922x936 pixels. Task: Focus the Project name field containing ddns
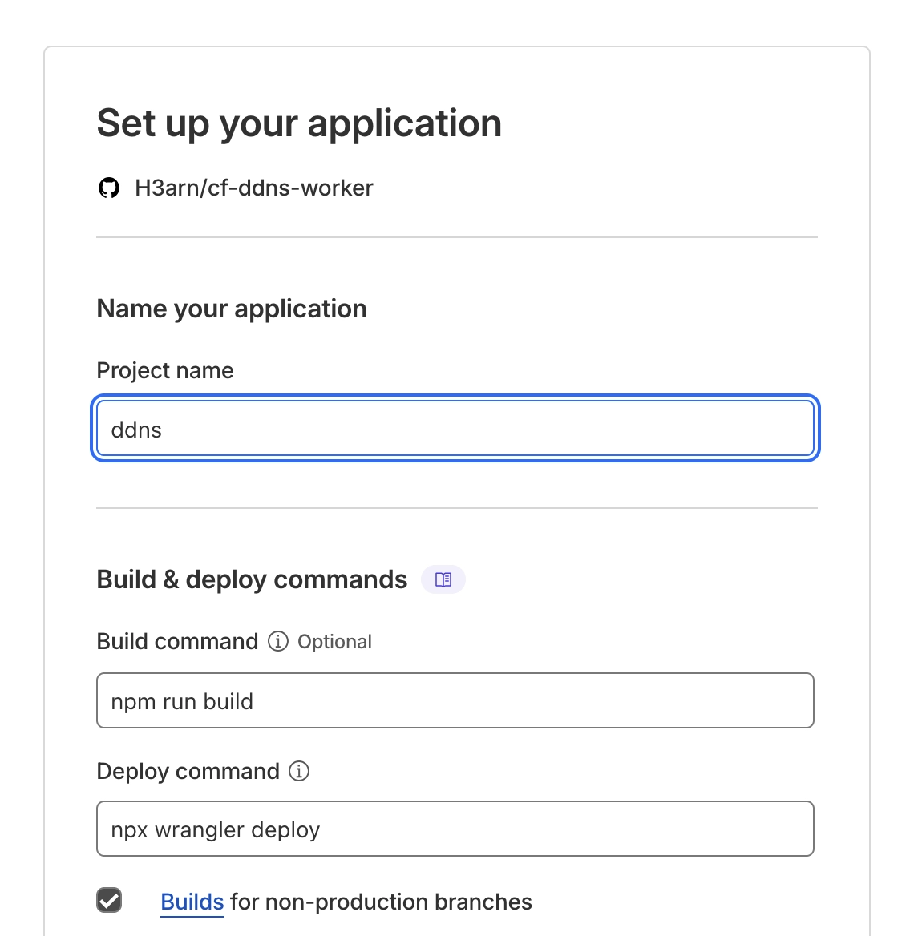coord(455,430)
